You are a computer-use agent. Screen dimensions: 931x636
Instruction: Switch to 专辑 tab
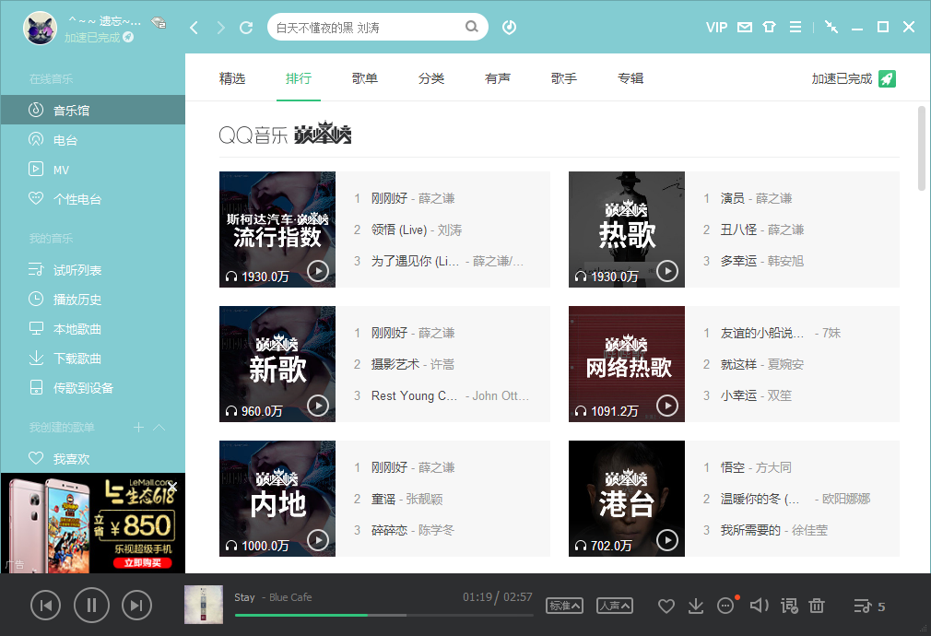click(x=630, y=78)
